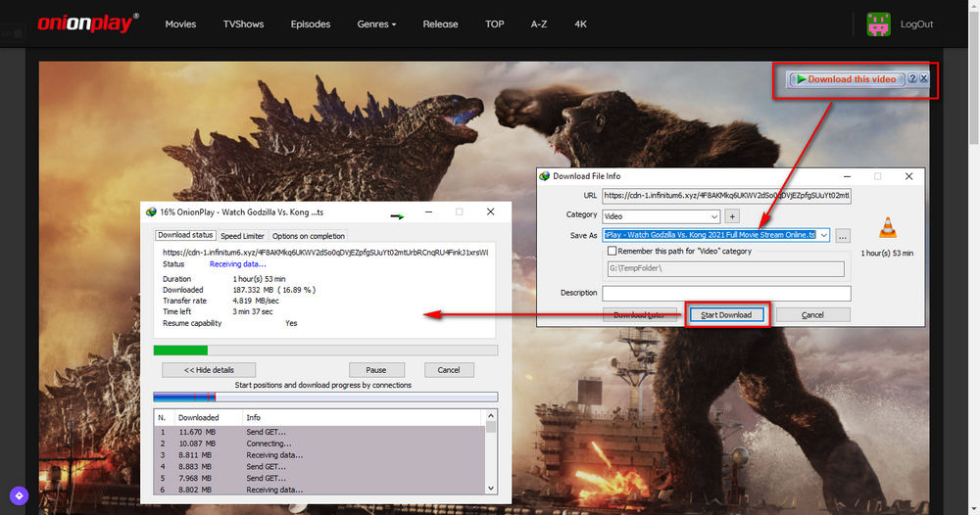Viewport: 980px width, 515px height.
Task: Minimize the Download File Info window
Action: coord(847,176)
